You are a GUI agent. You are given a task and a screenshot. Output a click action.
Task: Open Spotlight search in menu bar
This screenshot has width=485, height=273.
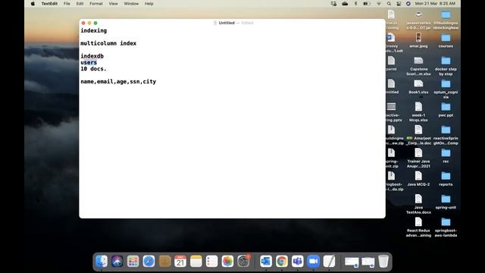click(389, 4)
